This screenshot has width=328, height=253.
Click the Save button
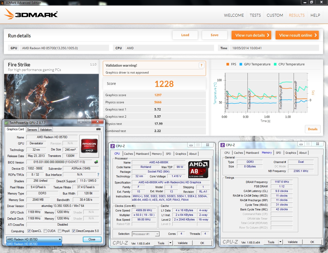pyautogui.click(x=215, y=35)
